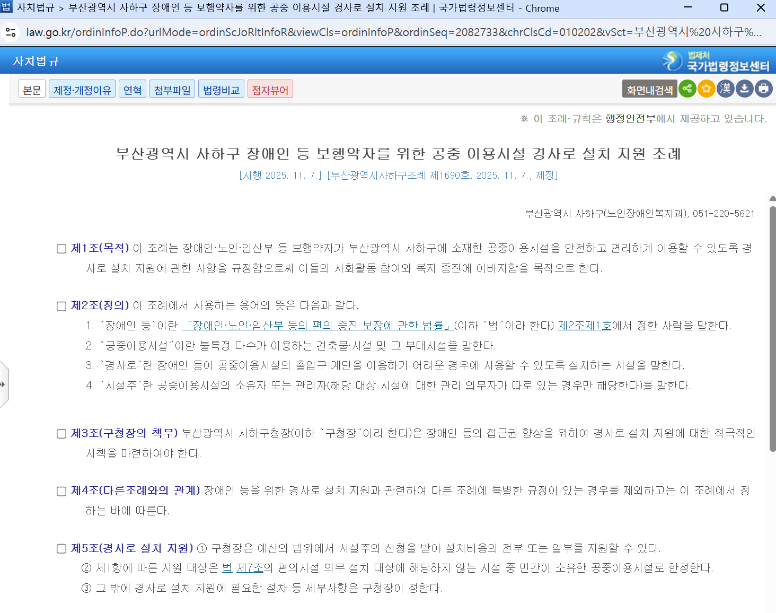Click the download icon
This screenshot has height=613, width=776.
(744, 89)
